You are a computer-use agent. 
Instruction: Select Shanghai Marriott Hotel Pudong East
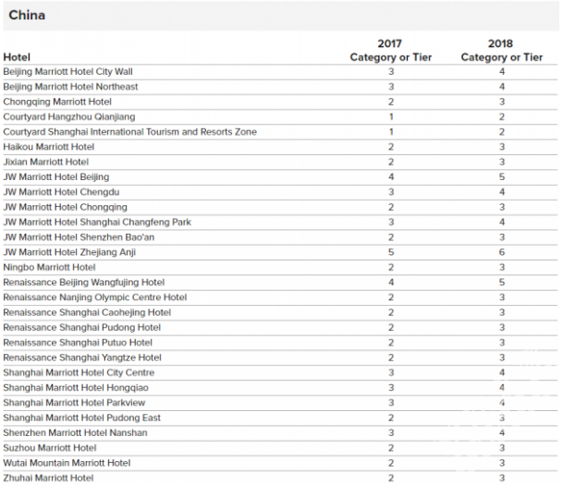coord(81,418)
